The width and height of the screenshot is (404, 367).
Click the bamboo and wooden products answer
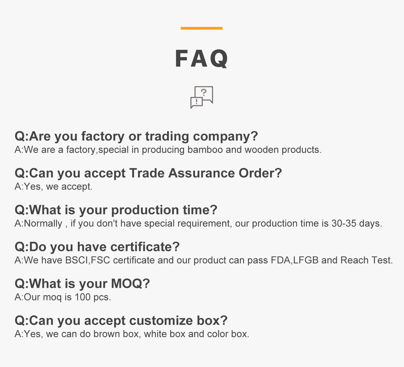(x=168, y=150)
